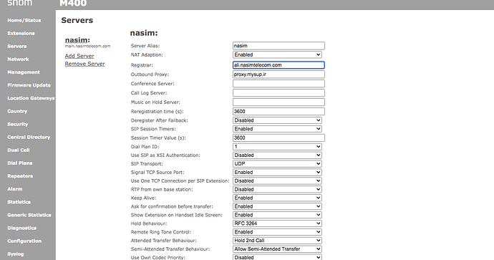Click the main.nasimtelecom.com address text

pyautogui.click(x=87, y=46)
